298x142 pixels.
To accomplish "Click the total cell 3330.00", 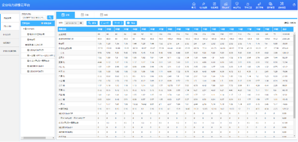I will point(287,34).
